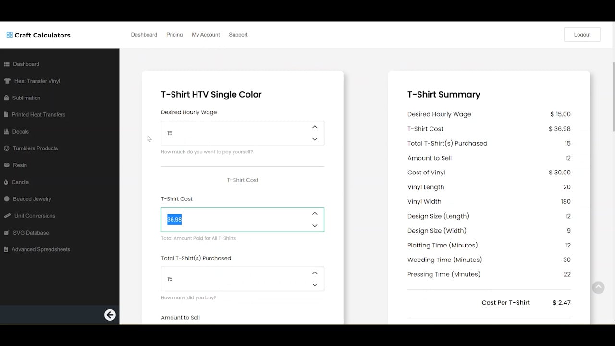The image size is (615, 346).
Task: Select Printed Heat Transfers in sidebar
Action: coord(38,114)
